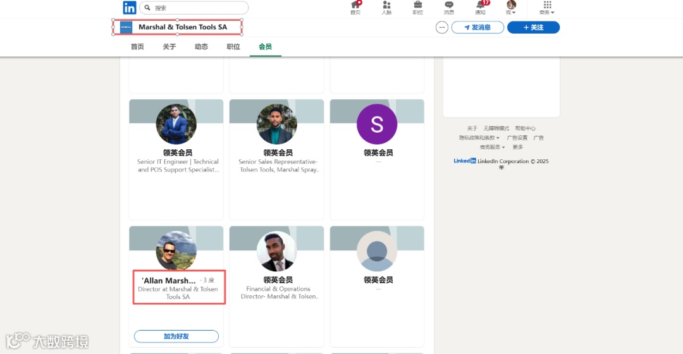This screenshot has width=683, height=354.
Task: Open Jobs briefcase icon
Action: click(418, 8)
